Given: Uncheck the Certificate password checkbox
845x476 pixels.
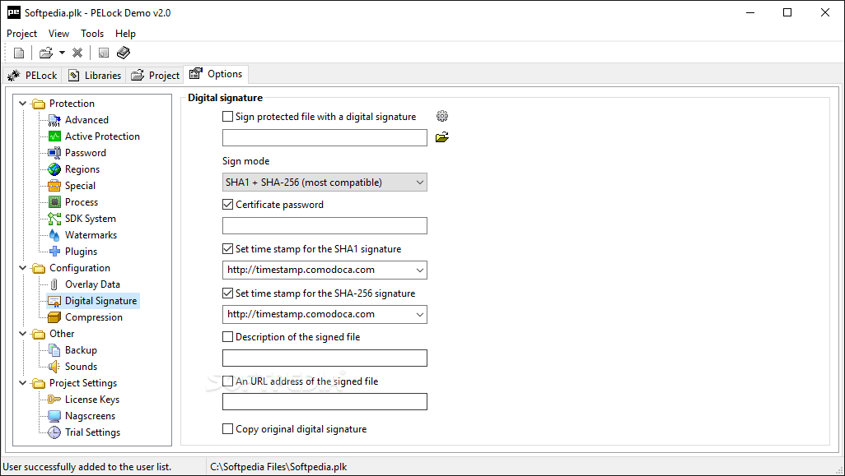Looking at the screenshot, I should 228,205.
